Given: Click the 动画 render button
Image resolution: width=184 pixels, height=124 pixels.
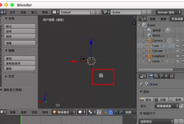Looking at the screenshot, I should tap(161, 100).
